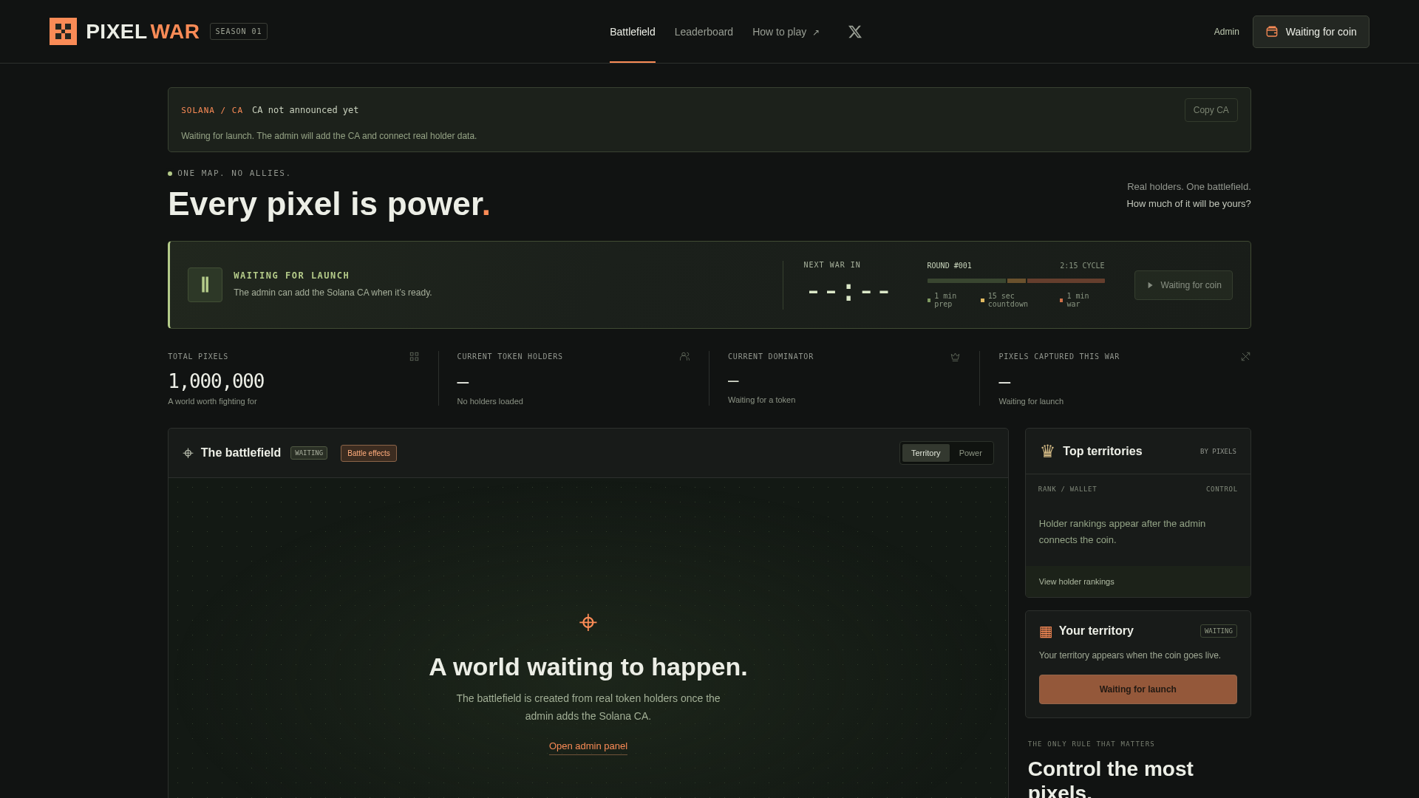
Task: Click the ROUND #001 label
Action: 949,266
